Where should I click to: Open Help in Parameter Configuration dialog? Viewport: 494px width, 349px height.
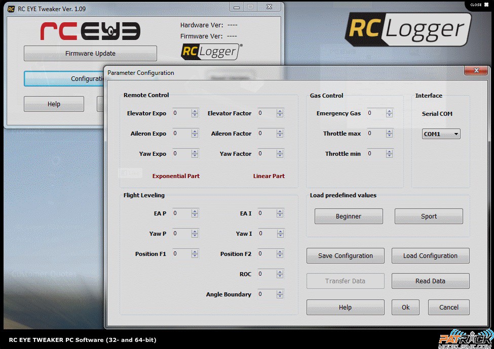[x=346, y=307]
